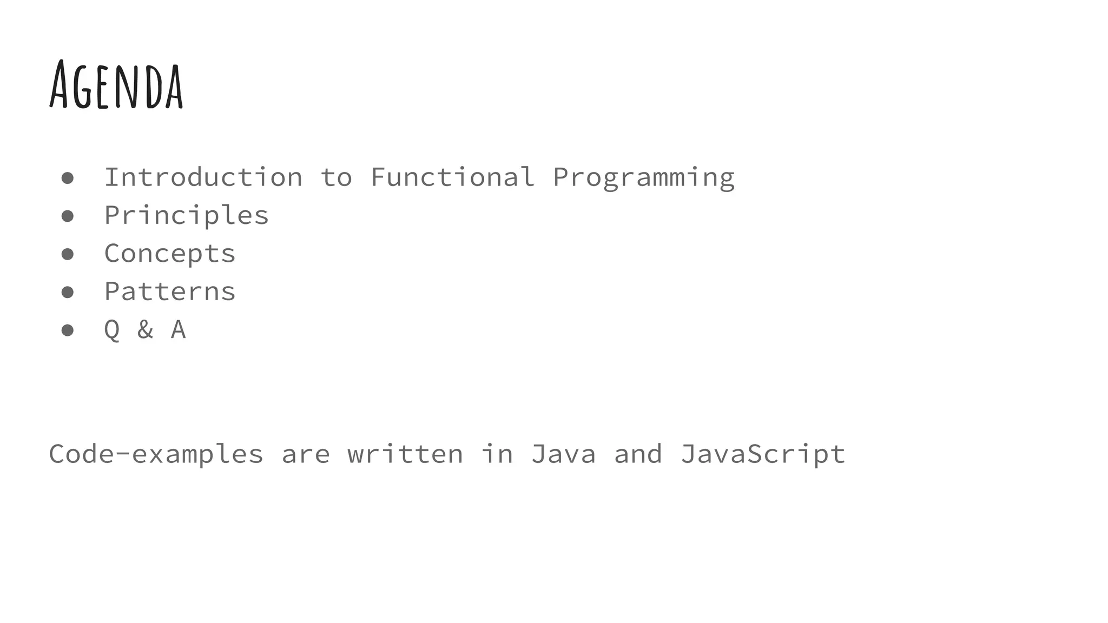This screenshot has width=1108, height=623.
Task: Select the Introduction to Functional Programming item
Action: [419, 178]
